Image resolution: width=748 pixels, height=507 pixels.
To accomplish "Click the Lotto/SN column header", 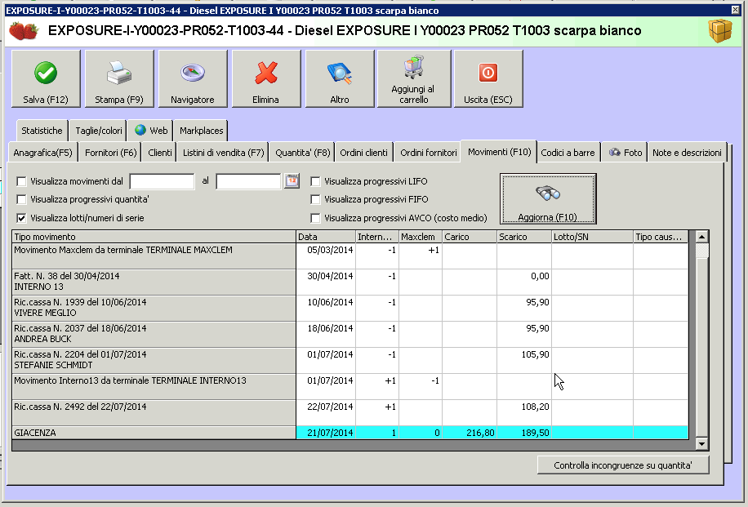I will point(593,237).
